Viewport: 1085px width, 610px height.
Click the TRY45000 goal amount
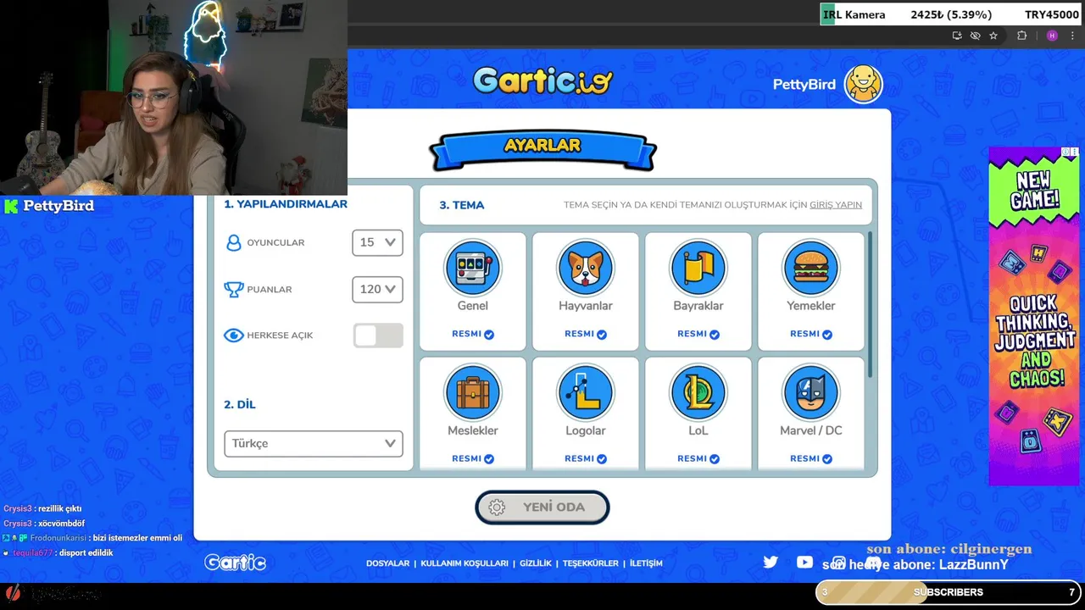click(1052, 14)
